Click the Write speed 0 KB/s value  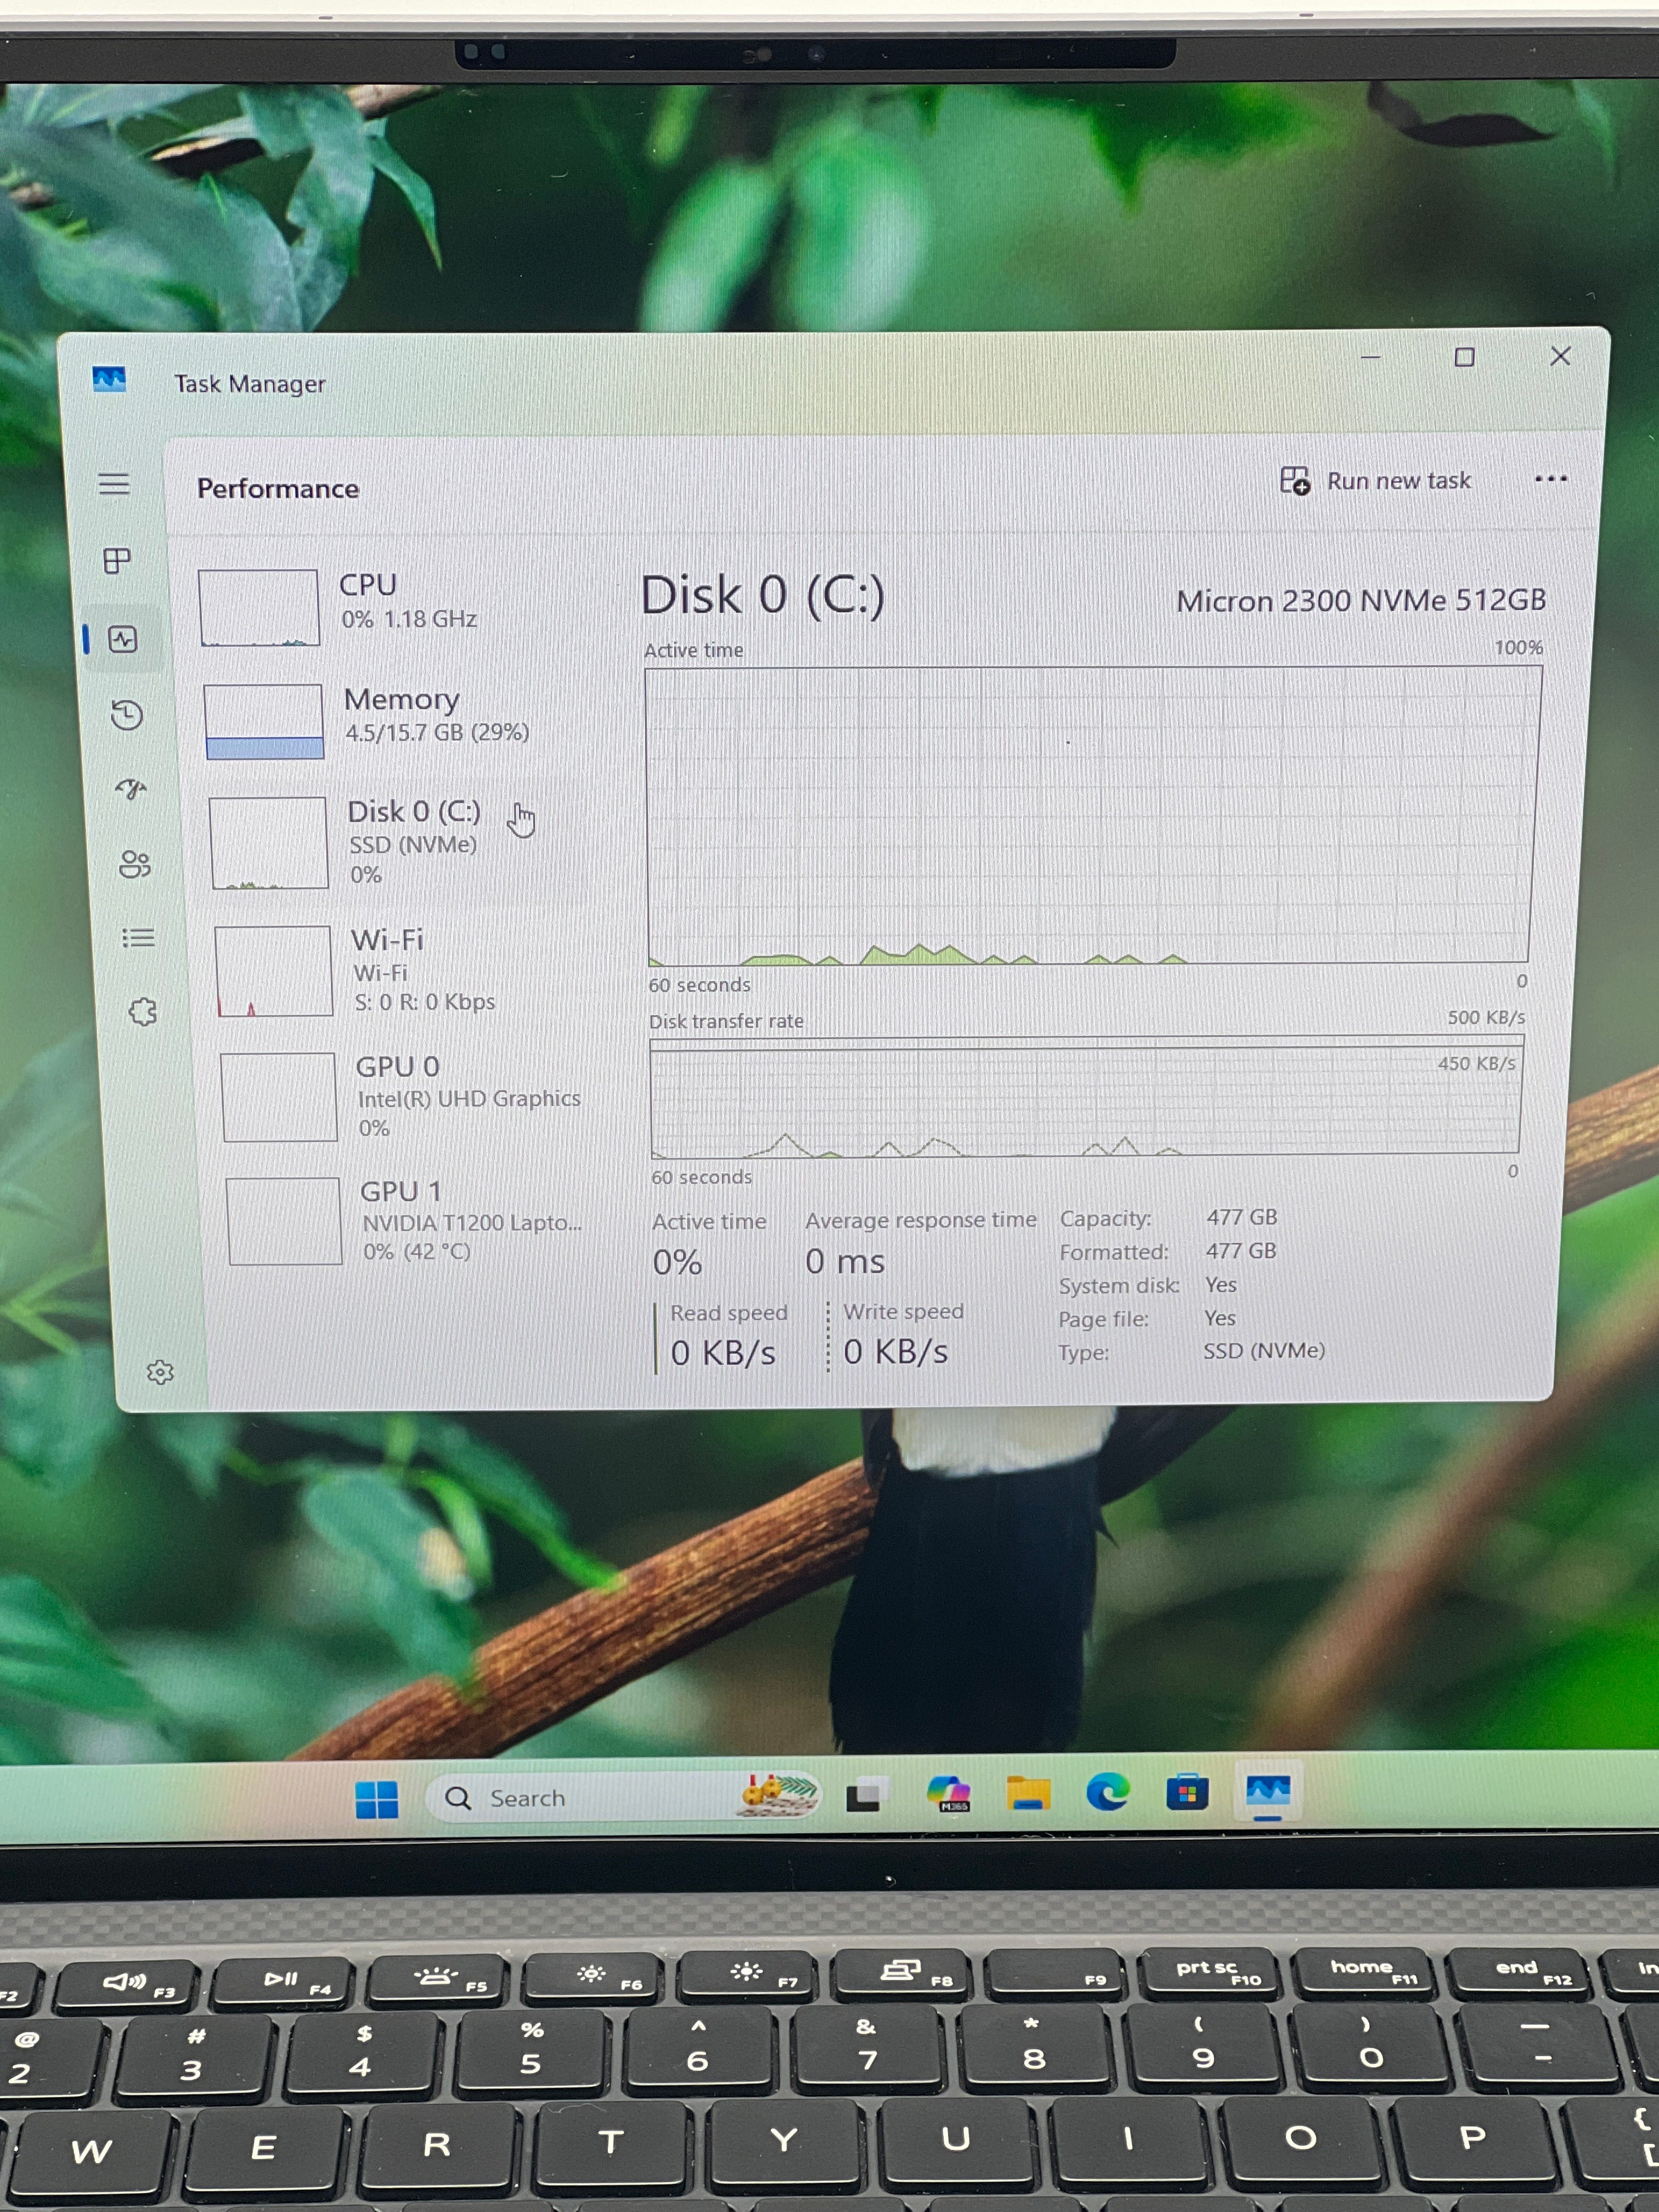(896, 1352)
